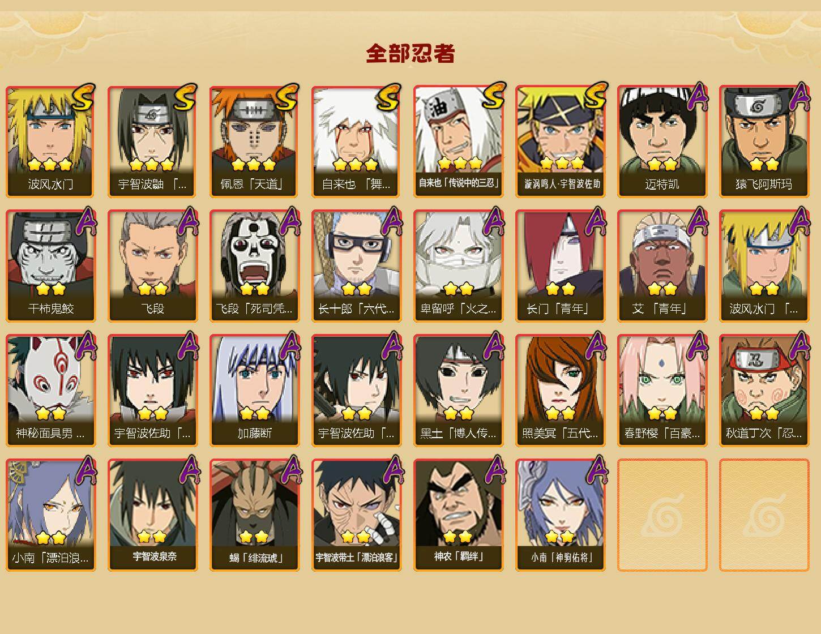Click the 照美冥 ninja portrait
The image size is (821, 634).
tap(561, 391)
